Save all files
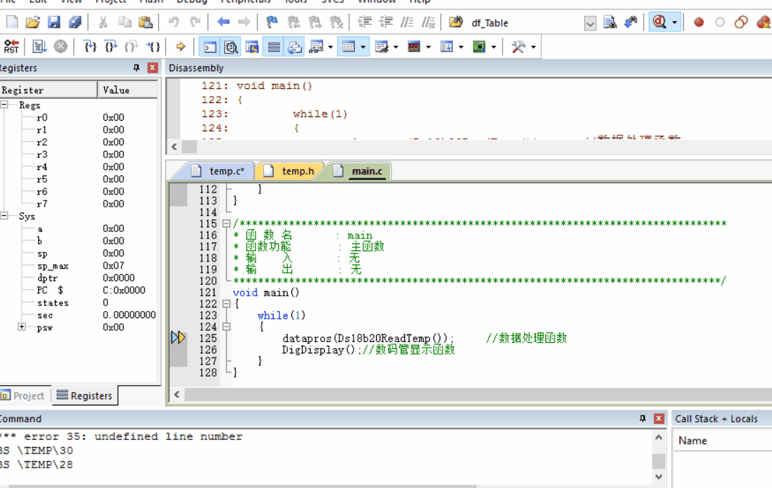This screenshot has width=772, height=488. pos(75,22)
